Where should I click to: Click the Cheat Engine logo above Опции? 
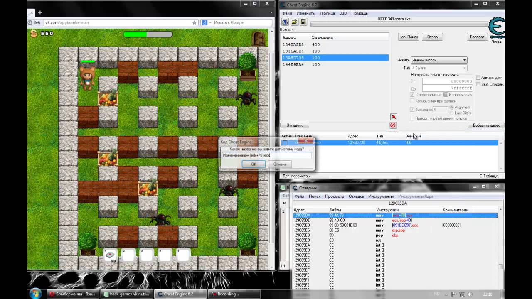coord(497,28)
